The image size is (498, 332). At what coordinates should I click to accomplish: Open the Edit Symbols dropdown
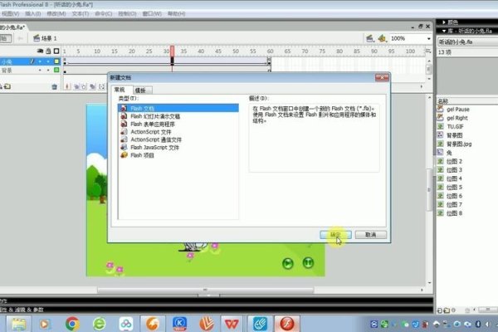[382, 38]
